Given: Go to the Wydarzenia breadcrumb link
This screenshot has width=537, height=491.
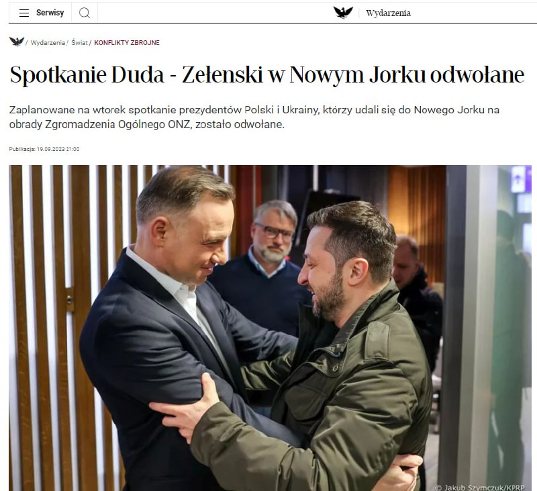Looking at the screenshot, I should click(48, 43).
